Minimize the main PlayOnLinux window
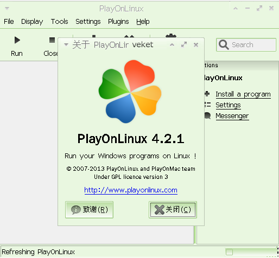 tap(248, 8)
